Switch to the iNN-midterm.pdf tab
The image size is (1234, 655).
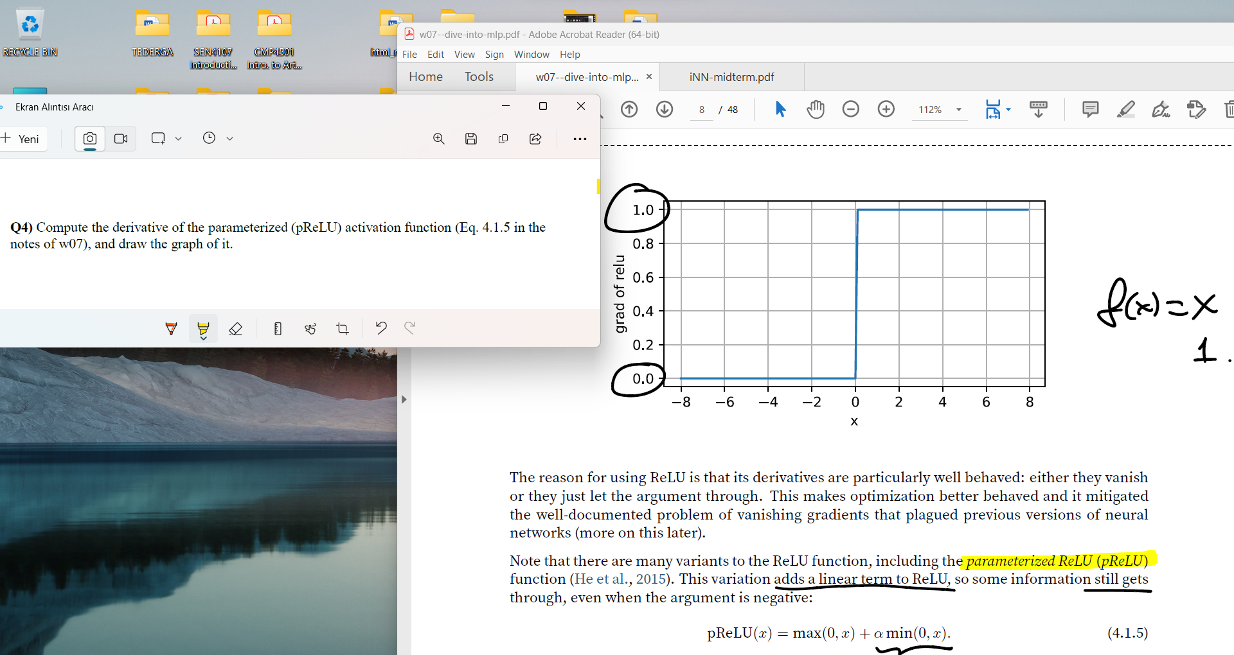pyautogui.click(x=731, y=76)
